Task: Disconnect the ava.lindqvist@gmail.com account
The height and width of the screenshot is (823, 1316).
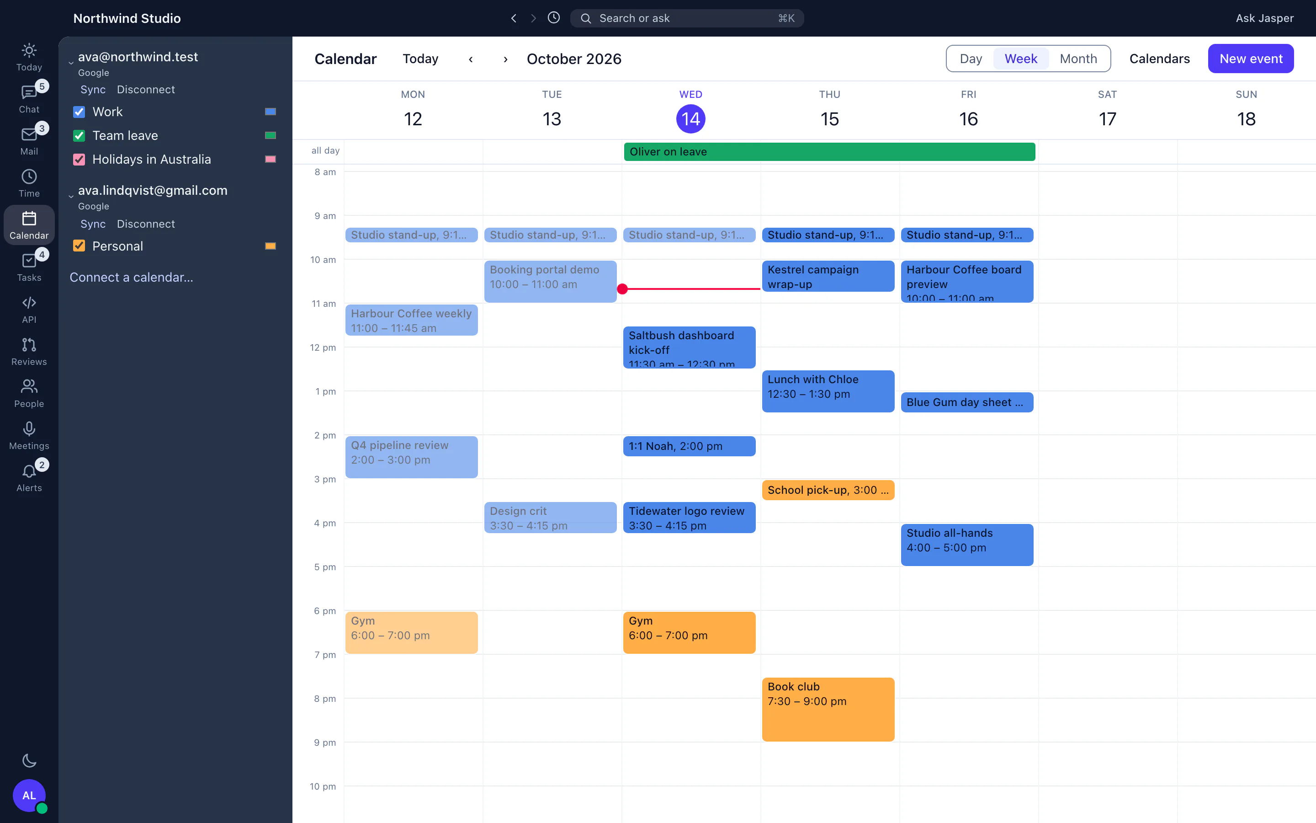Action: (146, 224)
